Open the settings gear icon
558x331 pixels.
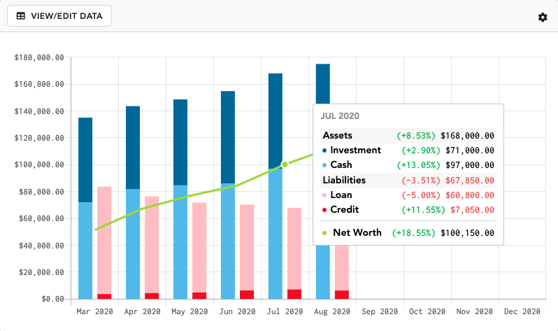click(x=543, y=17)
